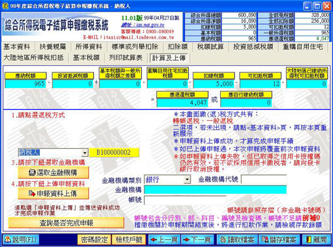The image size is (333, 247).
Task: Maximize the tax application window
Action: [x=317, y=6]
